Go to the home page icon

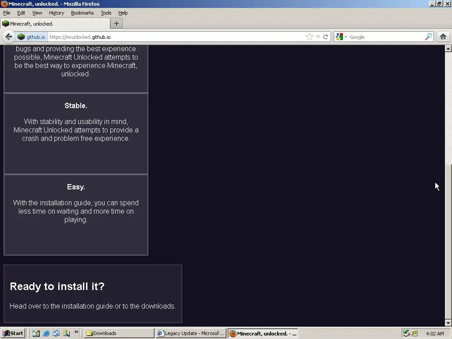(443, 37)
